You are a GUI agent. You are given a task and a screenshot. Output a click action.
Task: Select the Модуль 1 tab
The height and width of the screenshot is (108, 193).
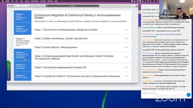pos(23,16)
